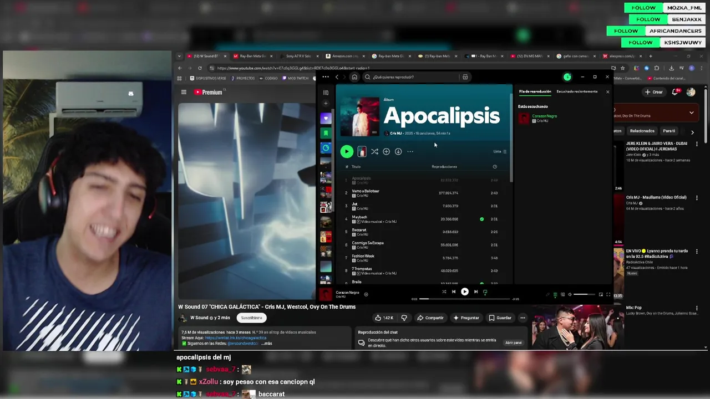Expand Your Library in the Spotify sidebar
This screenshot has height=399, width=710.
(326, 93)
